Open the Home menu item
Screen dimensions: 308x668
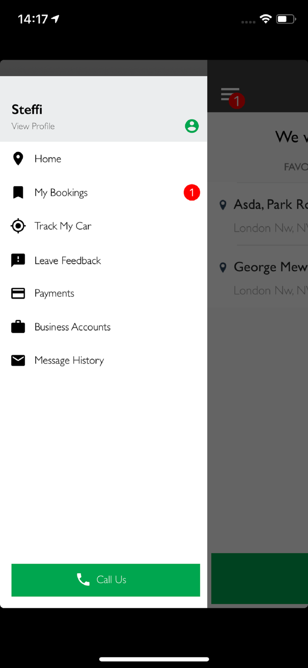[48, 159]
